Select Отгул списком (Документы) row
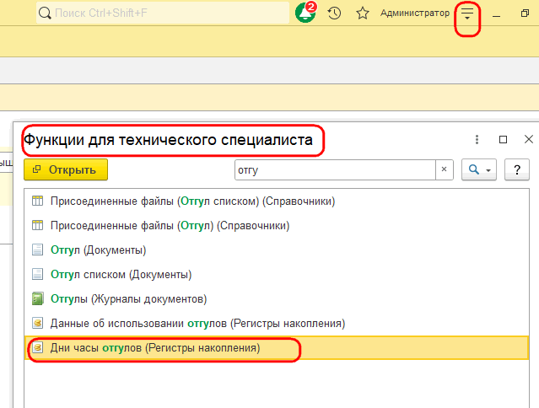539x408 pixels. [x=277, y=275]
